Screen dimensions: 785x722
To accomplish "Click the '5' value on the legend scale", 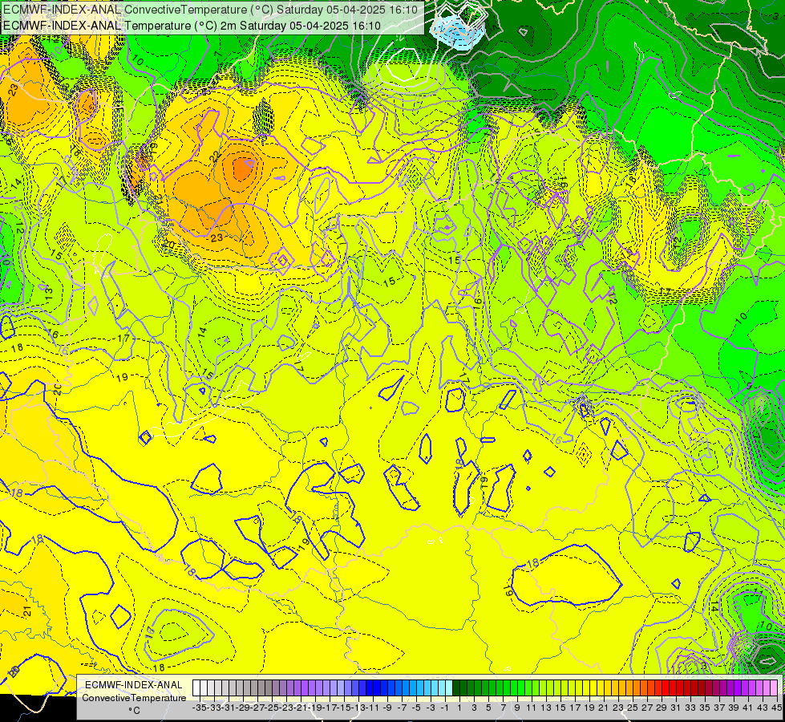I will point(488,708).
